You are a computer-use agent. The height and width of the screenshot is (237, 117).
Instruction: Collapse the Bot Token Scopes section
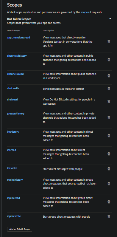click(110, 19)
